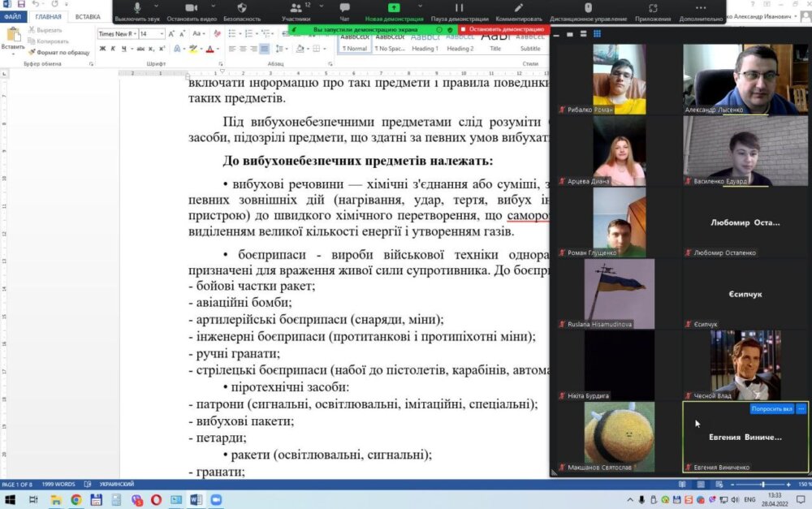The height and width of the screenshot is (509, 812).
Task: Open the Windows Start menu
Action: (x=9, y=500)
